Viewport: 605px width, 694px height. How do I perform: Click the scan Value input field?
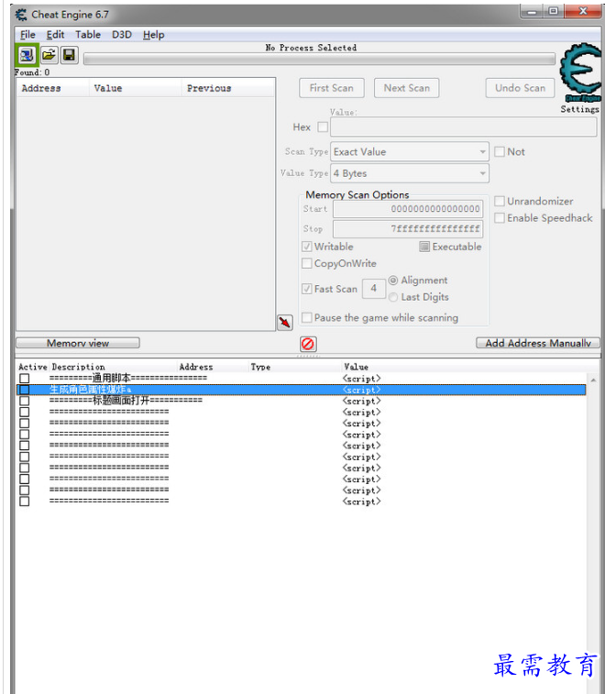(x=464, y=127)
